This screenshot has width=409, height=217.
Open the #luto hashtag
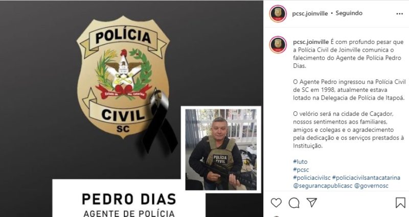pos(300,161)
